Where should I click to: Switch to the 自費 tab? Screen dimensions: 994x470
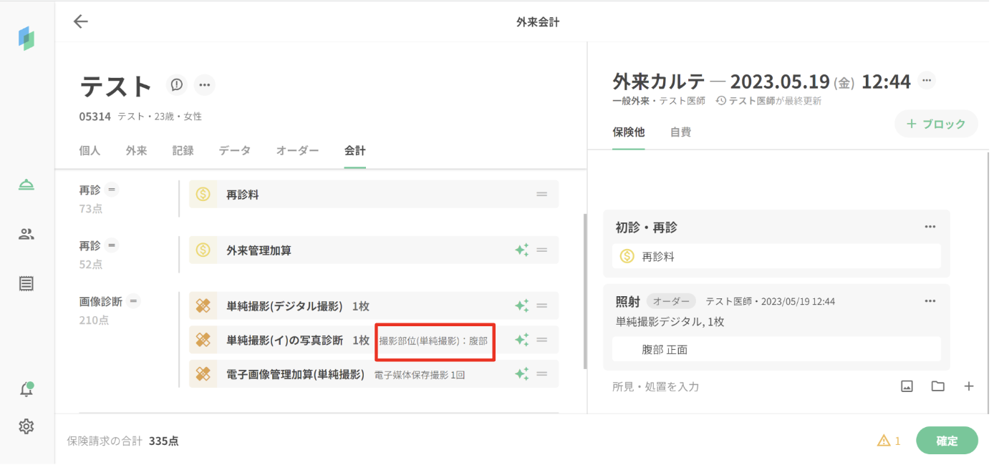tap(680, 132)
